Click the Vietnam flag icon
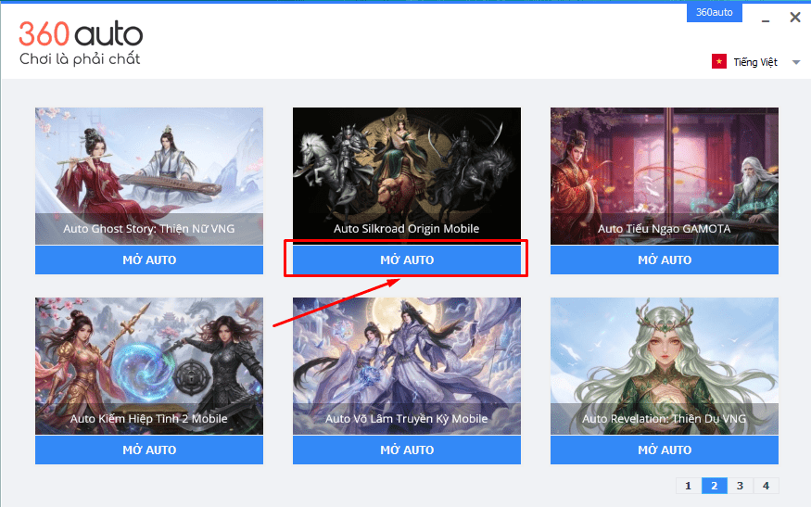Screen dimensions: 811x507 click(x=719, y=61)
